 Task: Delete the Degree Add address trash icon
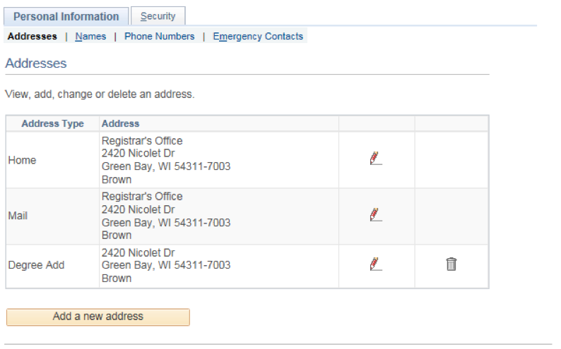(x=451, y=264)
